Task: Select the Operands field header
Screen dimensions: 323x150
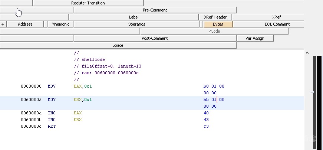Action: (x=136, y=24)
